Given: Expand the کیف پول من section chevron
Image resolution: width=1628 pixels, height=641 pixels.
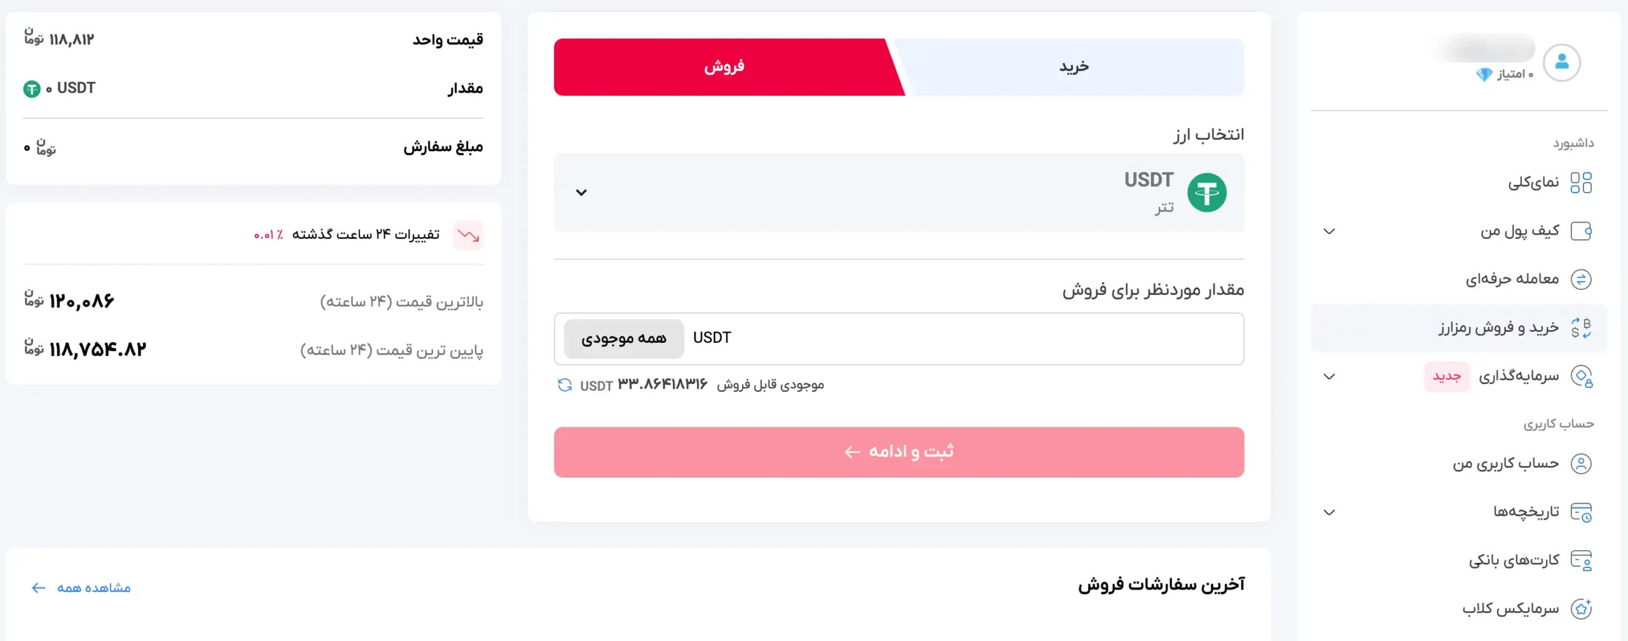Looking at the screenshot, I should 1329,231.
